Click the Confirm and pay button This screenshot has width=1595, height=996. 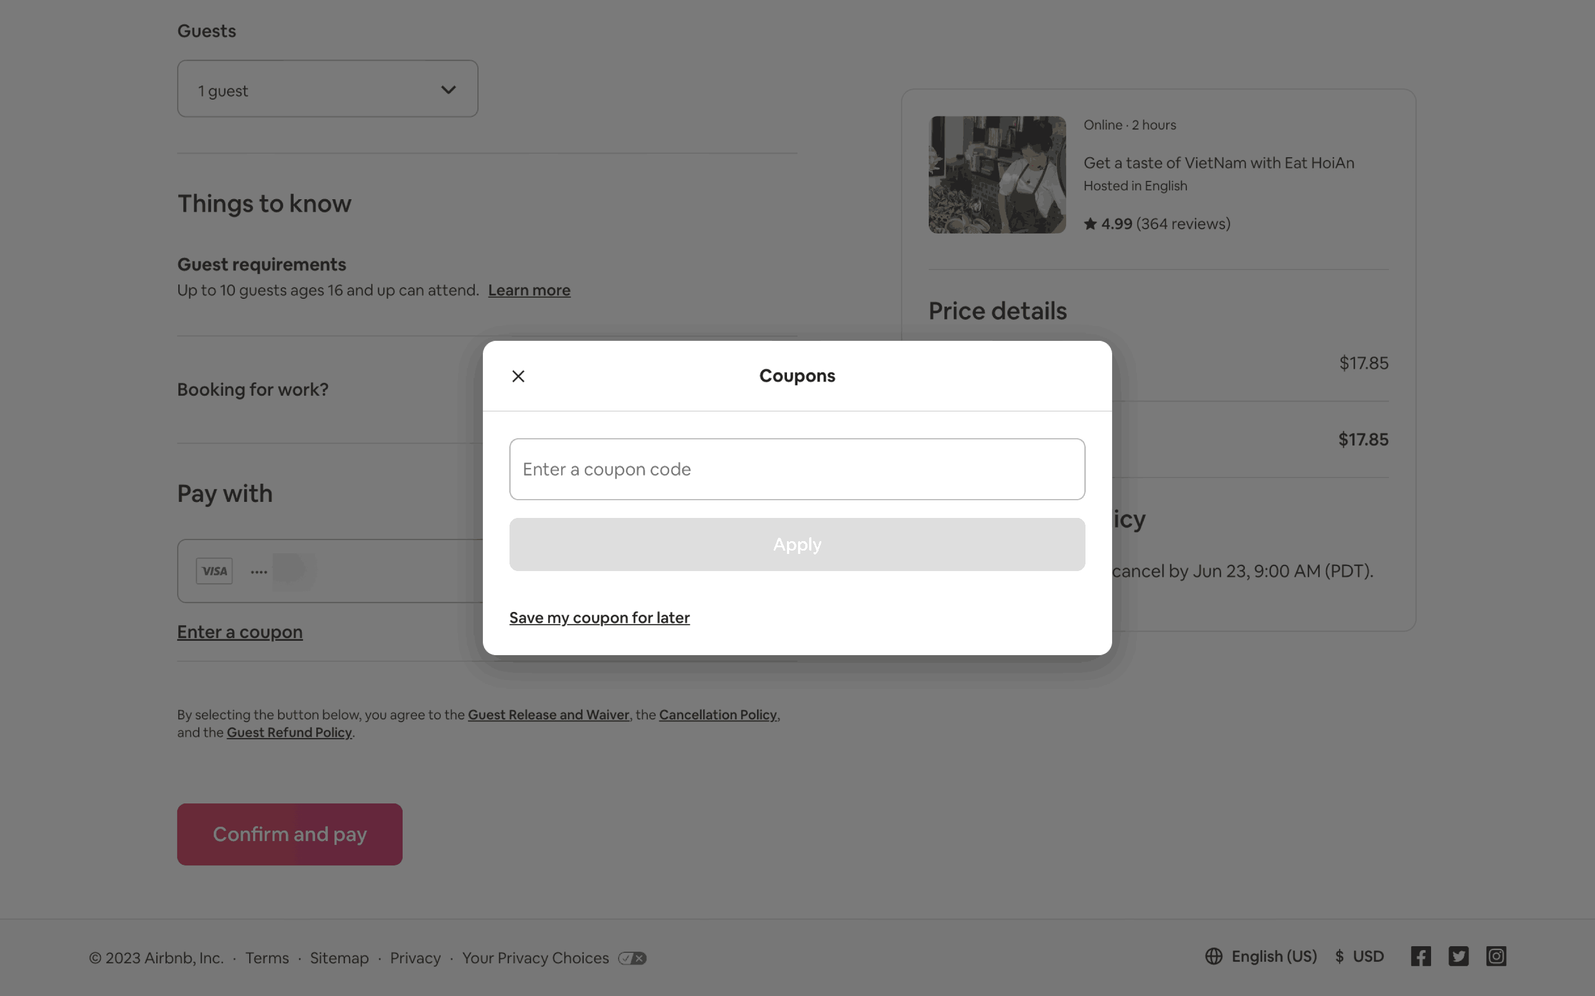pyautogui.click(x=289, y=834)
